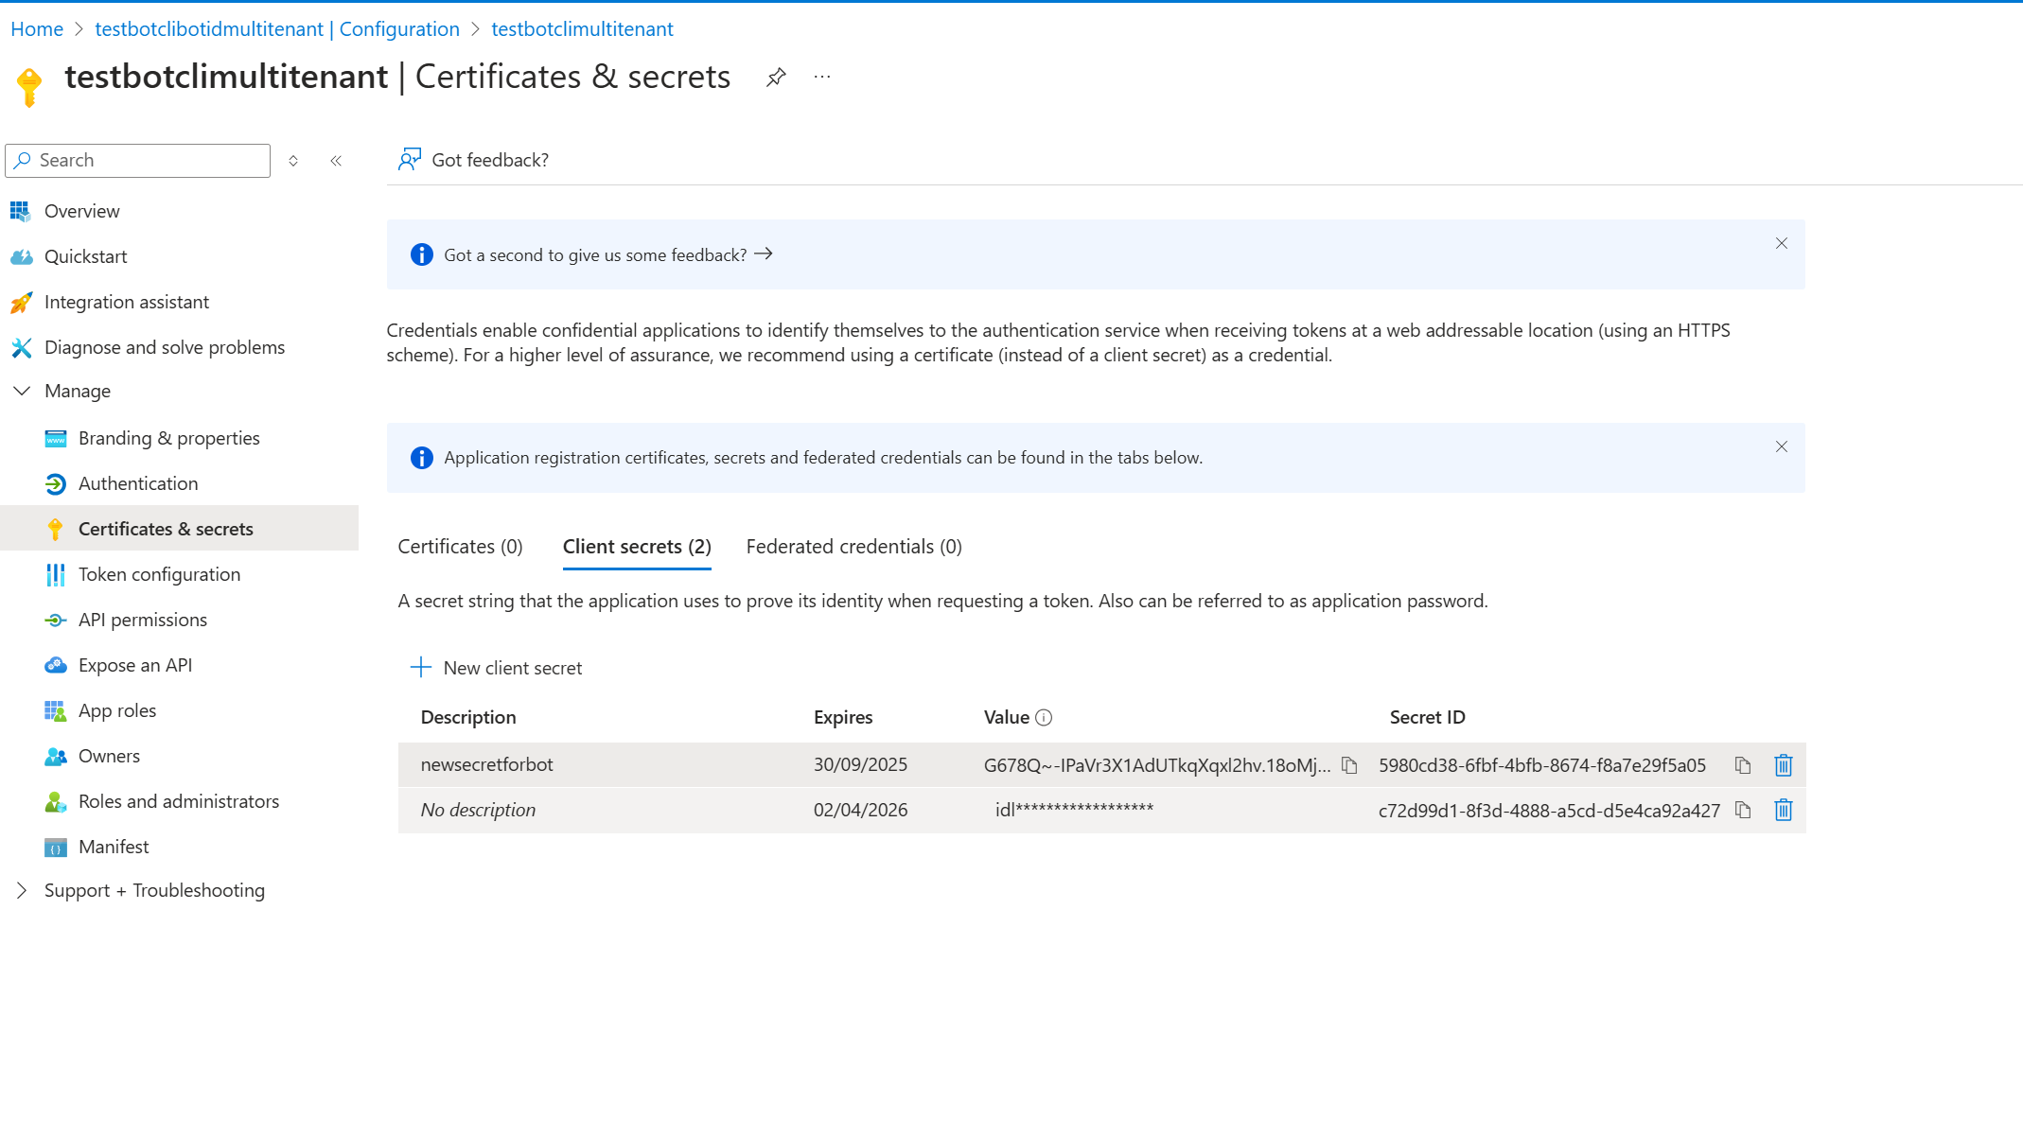Switch to Federated credentials (0) tab
Viewport: 2023px width, 1137px height.
point(853,547)
